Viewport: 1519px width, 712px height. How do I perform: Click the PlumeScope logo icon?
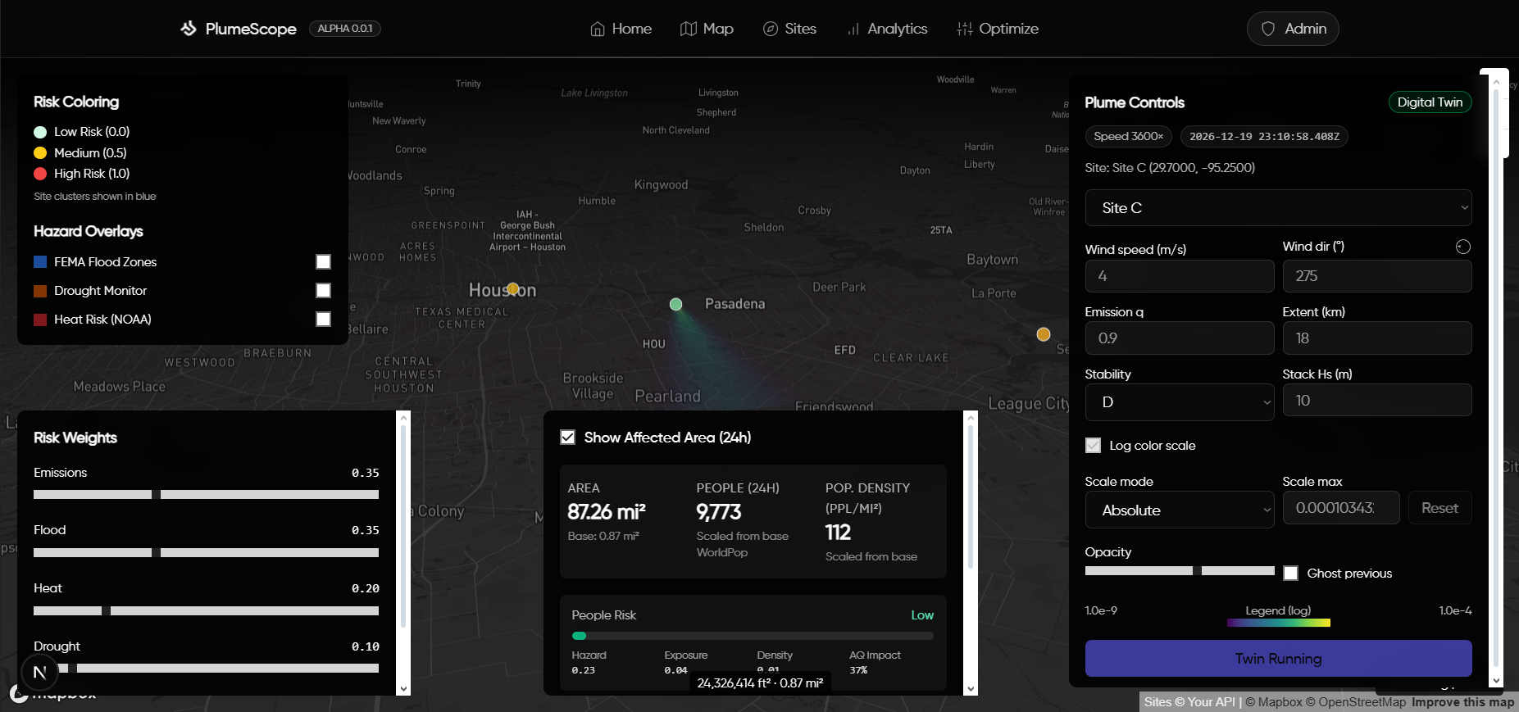pyautogui.click(x=189, y=29)
